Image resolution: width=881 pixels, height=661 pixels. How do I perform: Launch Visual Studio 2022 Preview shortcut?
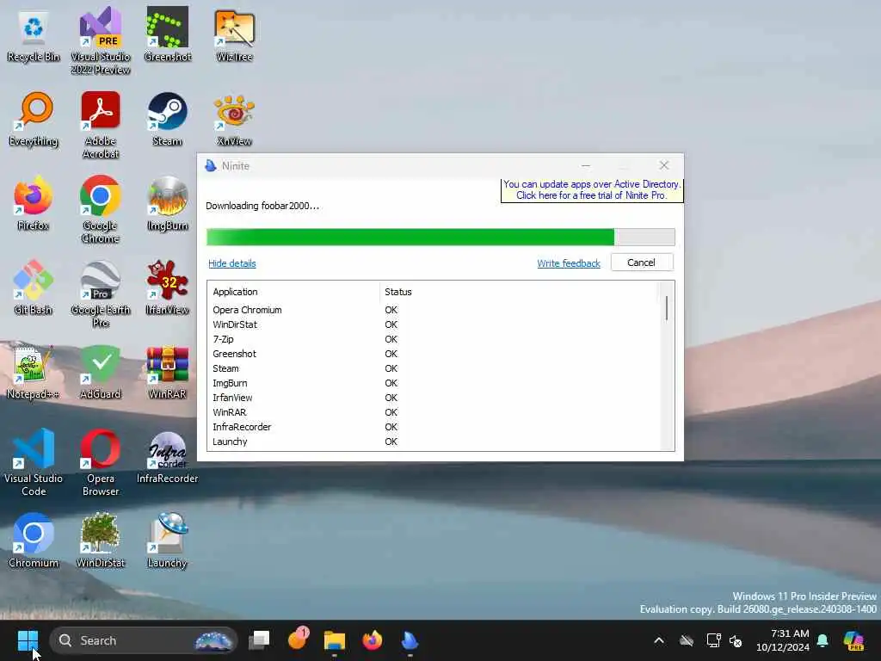pyautogui.click(x=101, y=40)
